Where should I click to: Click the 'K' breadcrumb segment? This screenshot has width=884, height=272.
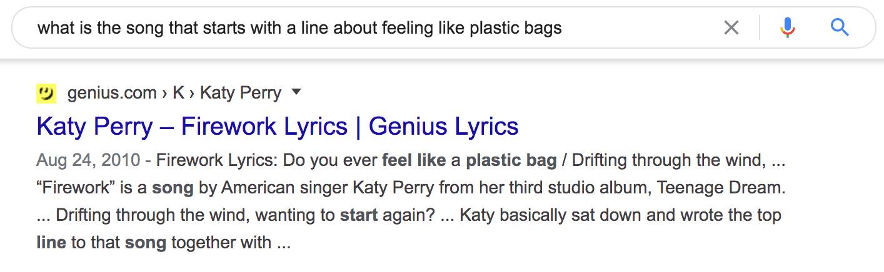179,94
